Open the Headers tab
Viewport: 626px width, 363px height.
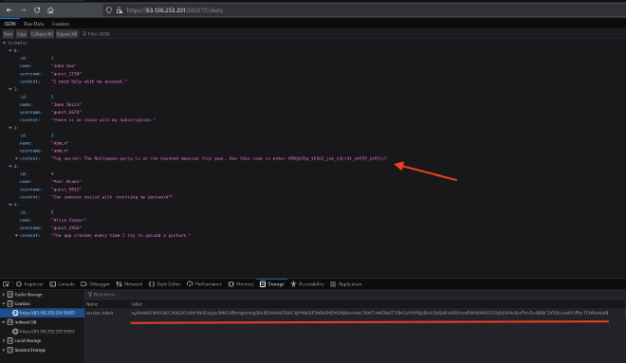(61, 24)
